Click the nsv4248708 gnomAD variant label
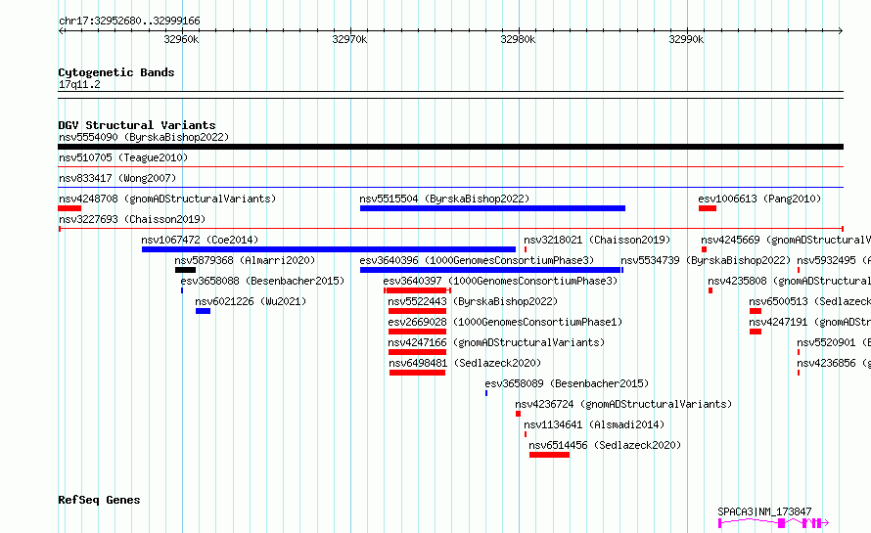Screen dimensions: 871x533 167,199
